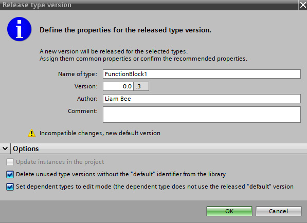Screen dimensions: 307x223
Task: Click the Options section header
Action: [x=26, y=148]
